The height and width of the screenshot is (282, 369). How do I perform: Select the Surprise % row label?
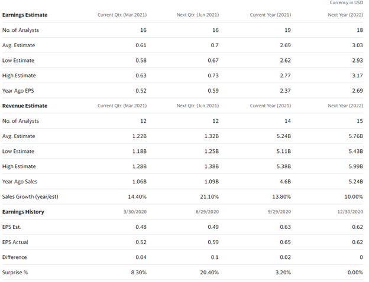pos(16,272)
